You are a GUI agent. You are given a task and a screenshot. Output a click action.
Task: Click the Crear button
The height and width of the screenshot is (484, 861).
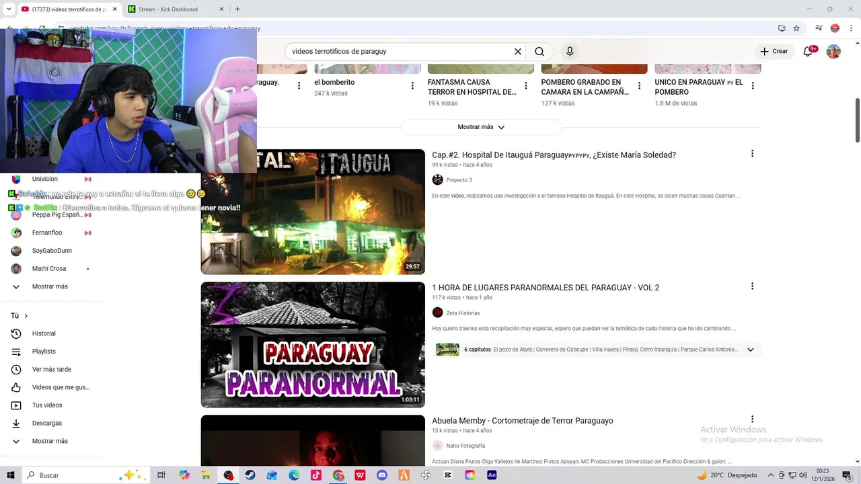[x=774, y=52]
